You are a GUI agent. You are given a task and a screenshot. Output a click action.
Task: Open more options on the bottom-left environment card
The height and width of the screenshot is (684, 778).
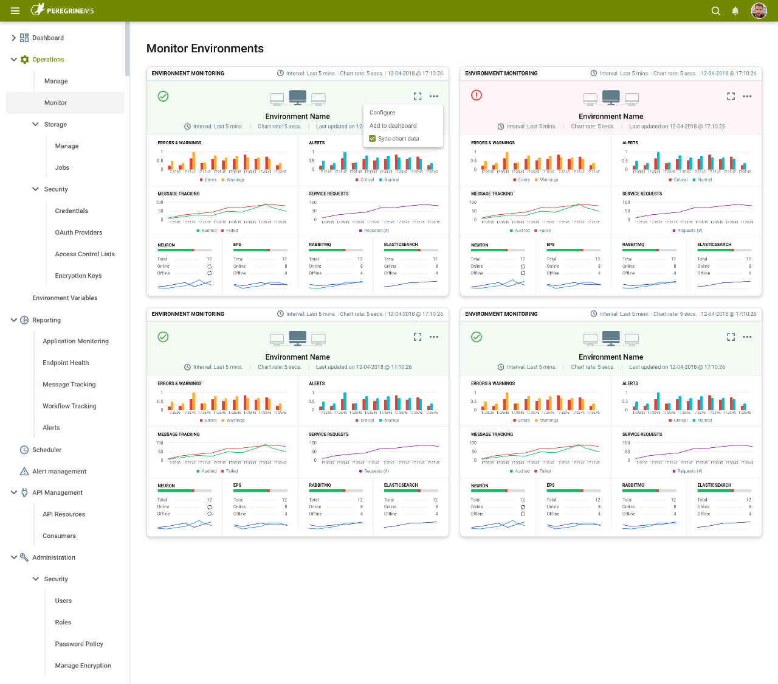[x=434, y=337]
